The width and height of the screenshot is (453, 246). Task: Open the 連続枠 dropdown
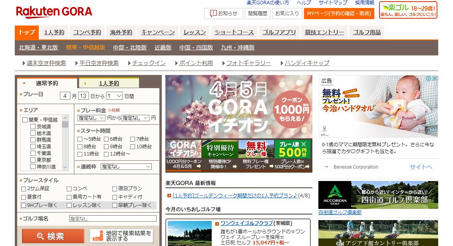coord(126,167)
